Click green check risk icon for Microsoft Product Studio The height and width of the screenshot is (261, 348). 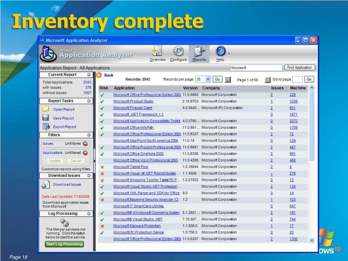102,102
